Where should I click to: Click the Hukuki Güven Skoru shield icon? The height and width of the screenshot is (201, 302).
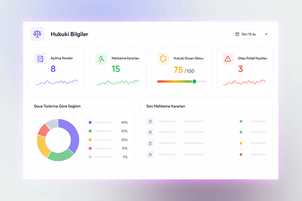(x=163, y=59)
